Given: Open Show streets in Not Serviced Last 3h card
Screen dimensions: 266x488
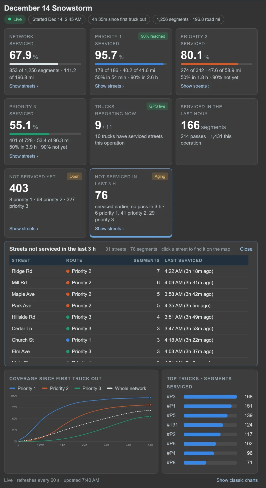Looking at the screenshot, I should click(x=109, y=229).
